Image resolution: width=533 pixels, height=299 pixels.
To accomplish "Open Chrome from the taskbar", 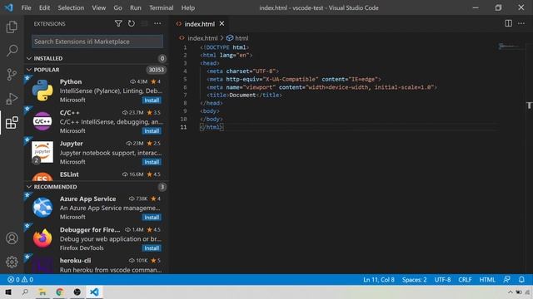I will tap(60, 292).
